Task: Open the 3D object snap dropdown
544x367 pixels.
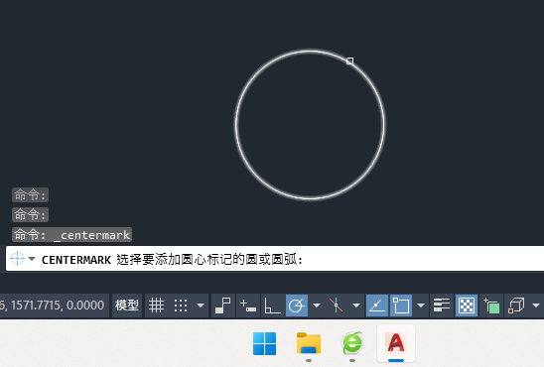Action: coord(536,306)
